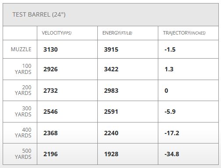The image size is (221, 168).
Task: Select the trajectory value -34.8
Action: 172,154
